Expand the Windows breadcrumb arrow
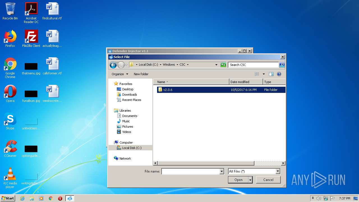Image resolution: width=359 pixels, height=202 pixels. [178, 65]
